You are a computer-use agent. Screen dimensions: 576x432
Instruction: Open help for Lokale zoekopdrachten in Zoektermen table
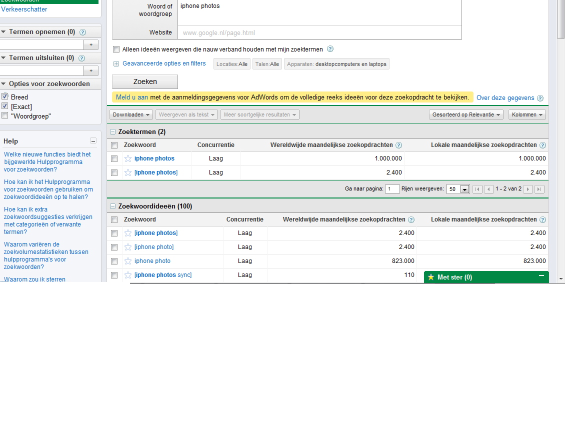pyautogui.click(x=542, y=145)
